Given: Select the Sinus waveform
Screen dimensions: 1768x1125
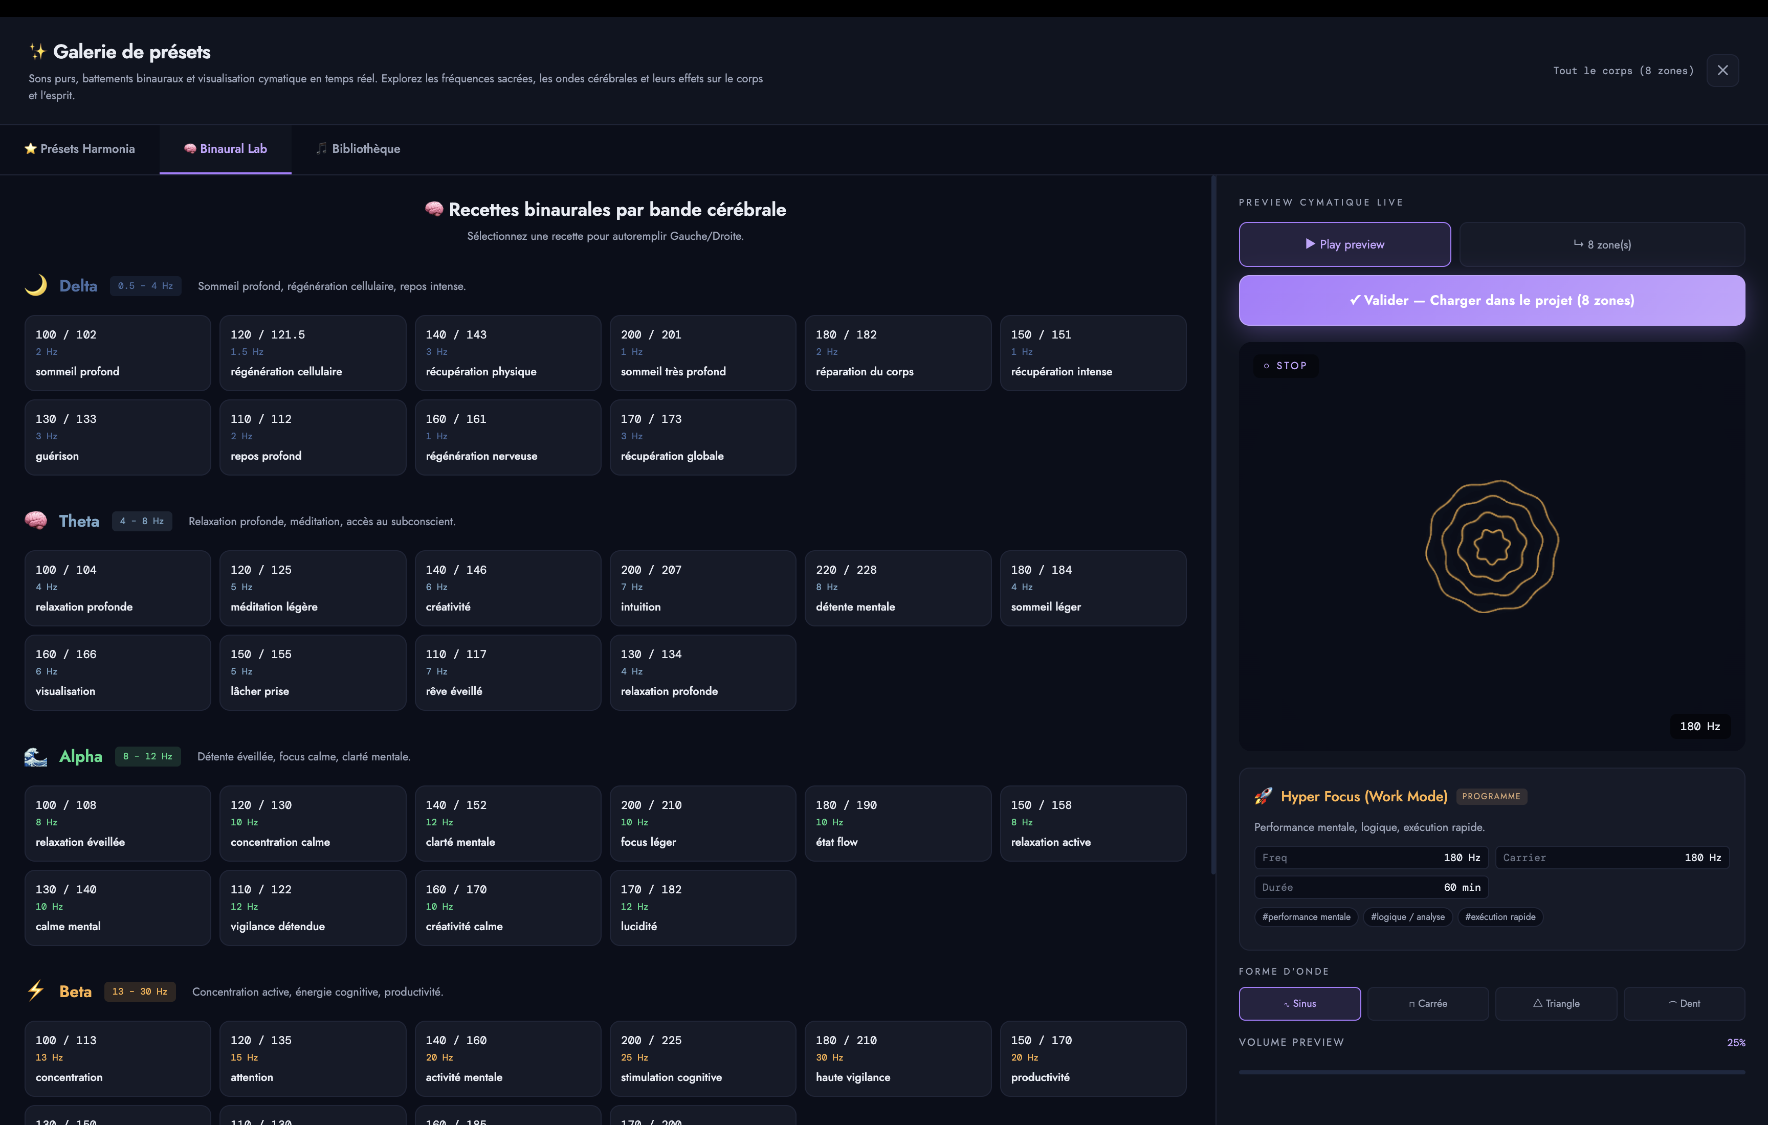Looking at the screenshot, I should tap(1299, 1003).
